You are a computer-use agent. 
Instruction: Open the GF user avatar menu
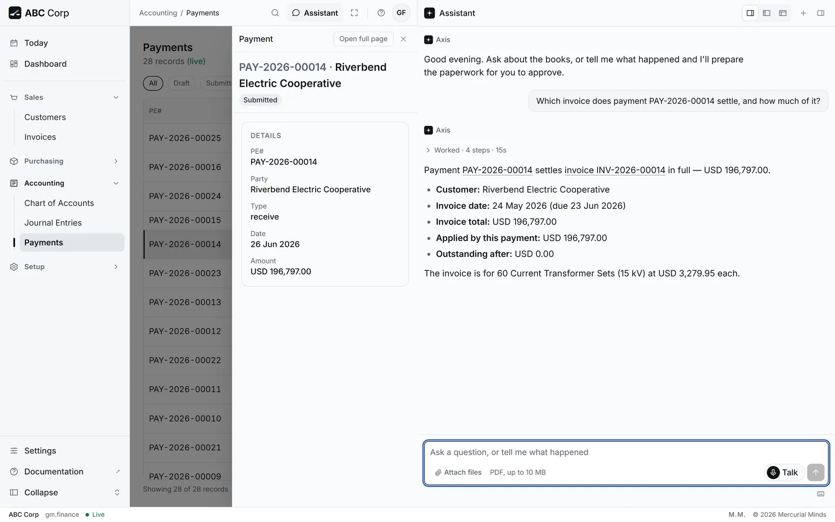[x=401, y=13]
